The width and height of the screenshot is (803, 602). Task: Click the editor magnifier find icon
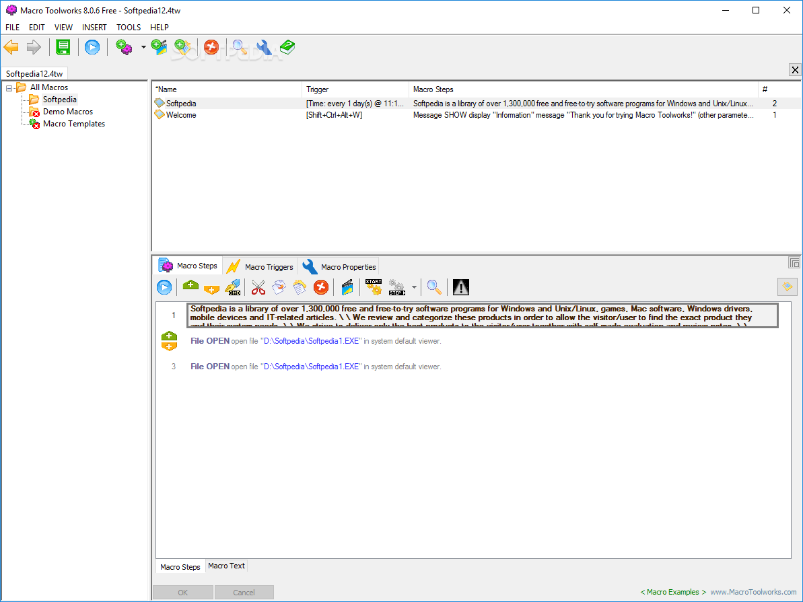tap(434, 287)
